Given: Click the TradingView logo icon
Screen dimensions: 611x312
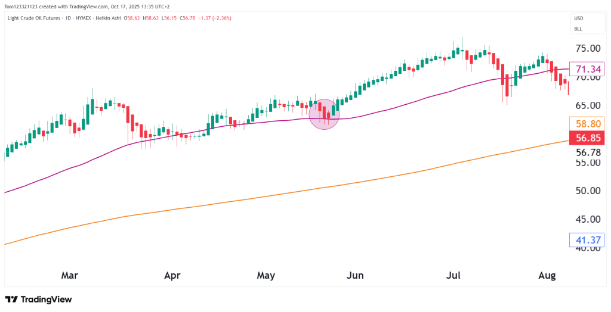Looking at the screenshot, I should [x=11, y=299].
